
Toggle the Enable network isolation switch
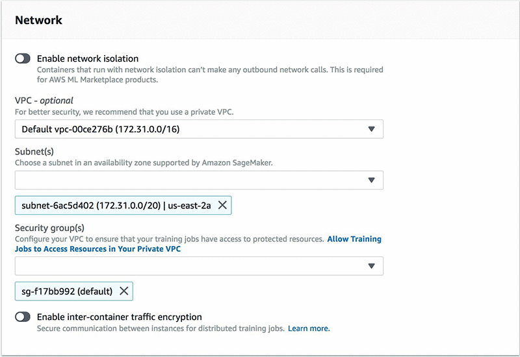coord(23,58)
